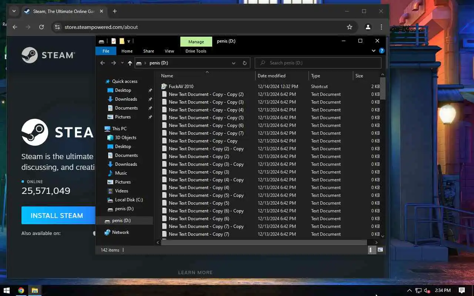
Task: Click the Properties icon in Explorer's quick access toolbar
Action: point(114,41)
